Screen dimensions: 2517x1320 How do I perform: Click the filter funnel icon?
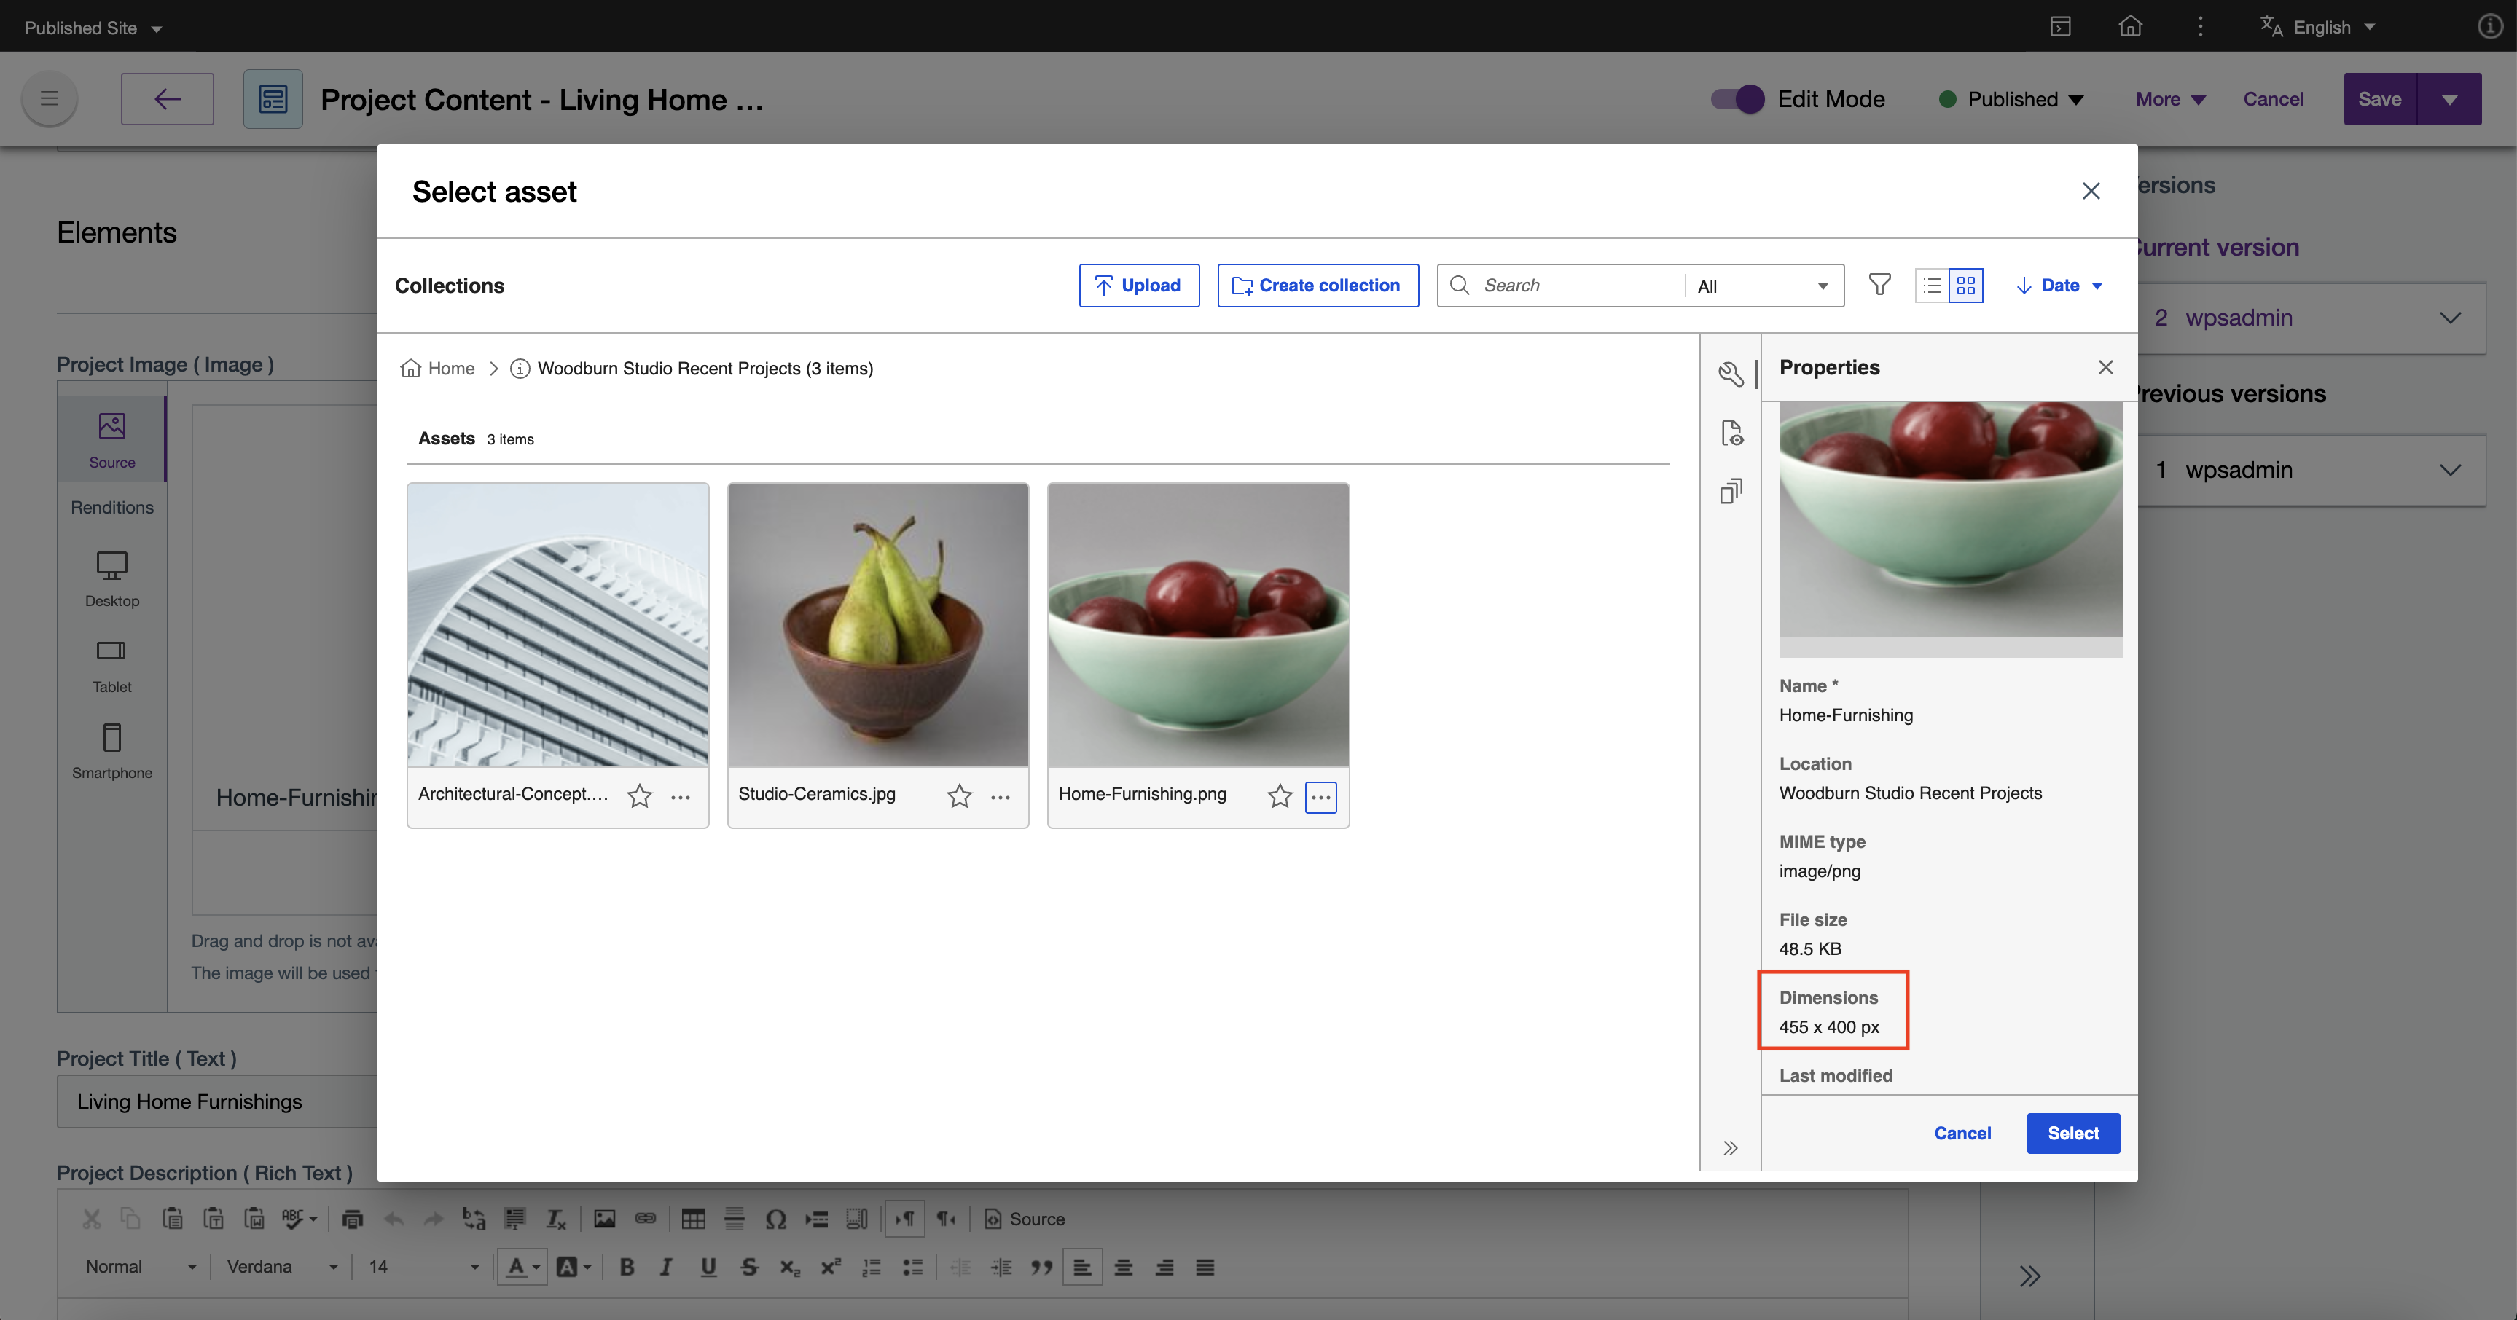click(1879, 284)
